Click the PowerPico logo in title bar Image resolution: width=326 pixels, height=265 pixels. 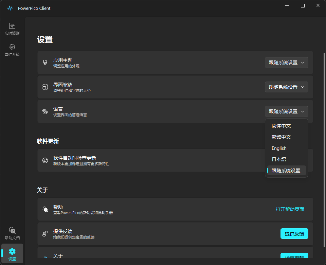coord(10,8)
